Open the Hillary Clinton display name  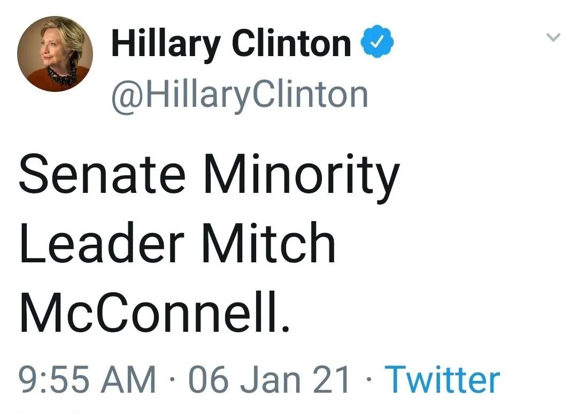pyautogui.click(x=230, y=45)
